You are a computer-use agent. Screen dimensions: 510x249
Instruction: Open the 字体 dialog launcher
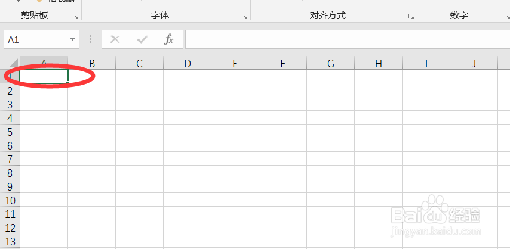(244, 17)
